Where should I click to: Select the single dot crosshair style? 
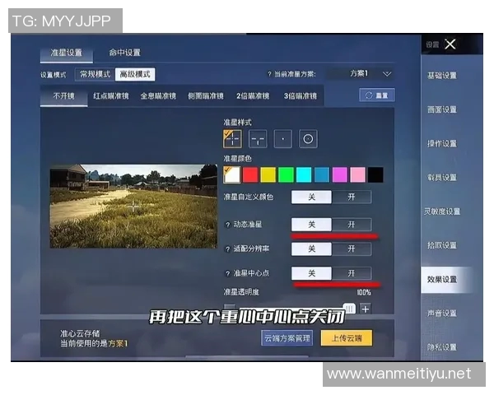click(x=283, y=138)
